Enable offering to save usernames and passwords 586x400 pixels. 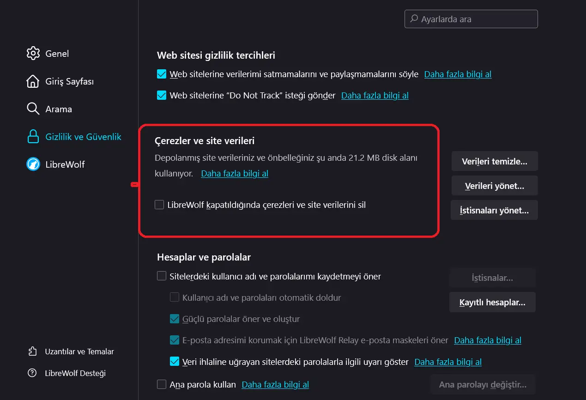[x=162, y=276]
